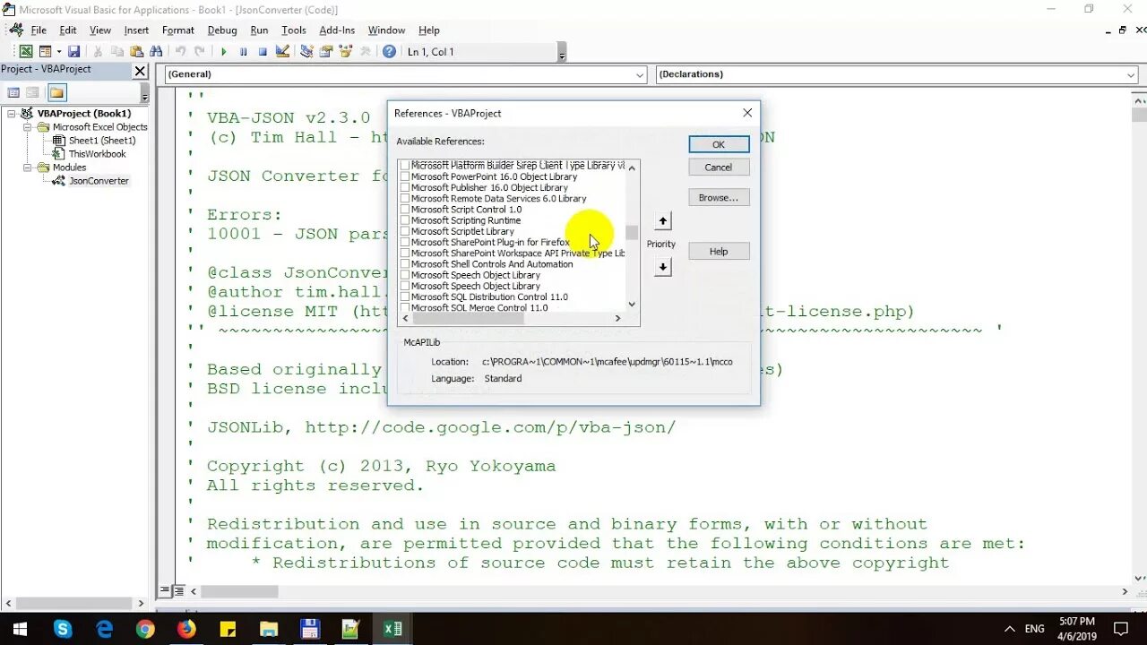Open the Debug menu

click(x=222, y=30)
